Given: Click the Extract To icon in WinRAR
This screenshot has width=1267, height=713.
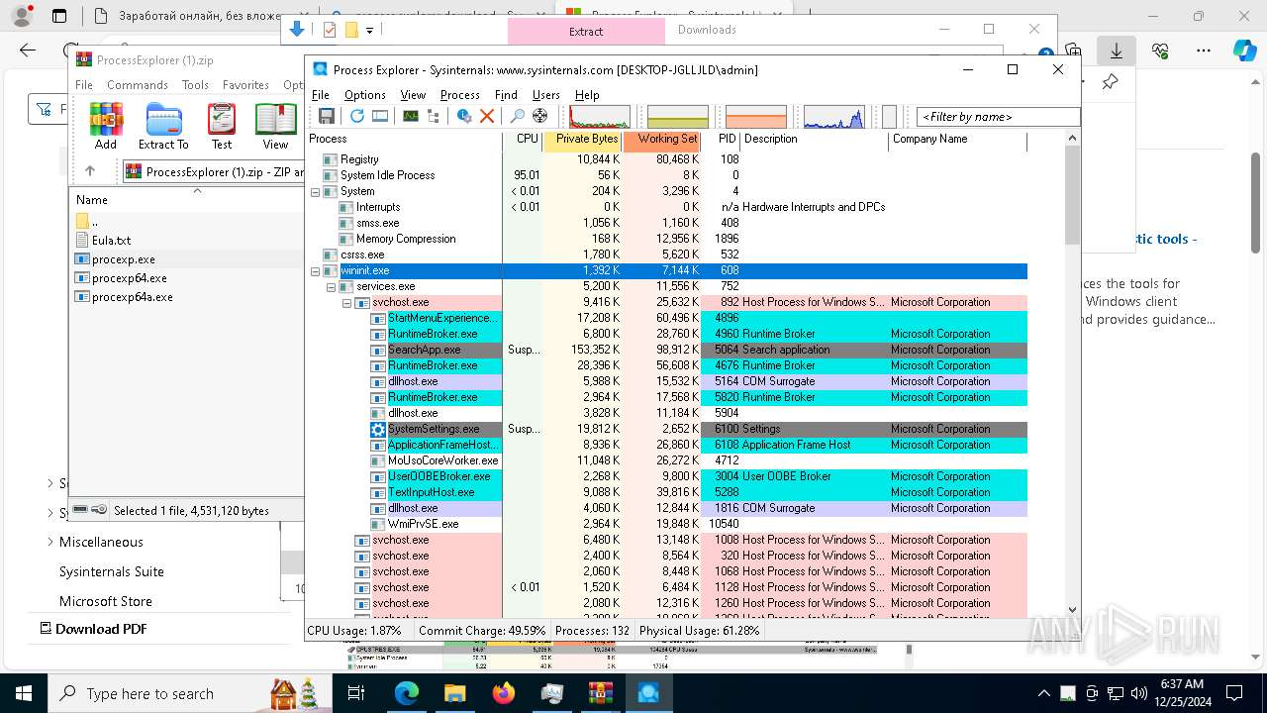Looking at the screenshot, I should point(163,127).
